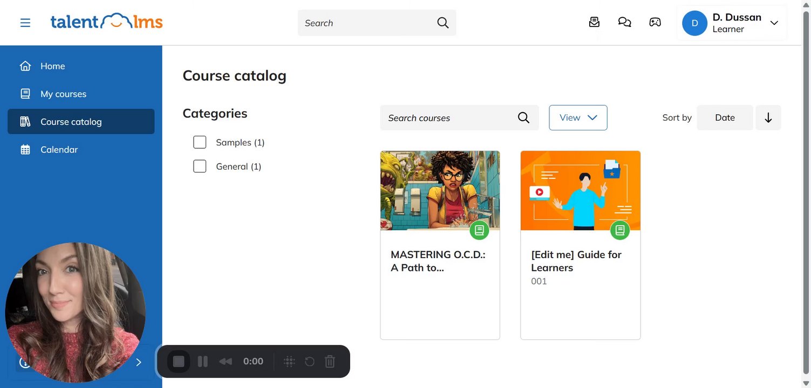This screenshot has width=811, height=388.
Task: Open the gamification controller icon
Action: (x=655, y=22)
